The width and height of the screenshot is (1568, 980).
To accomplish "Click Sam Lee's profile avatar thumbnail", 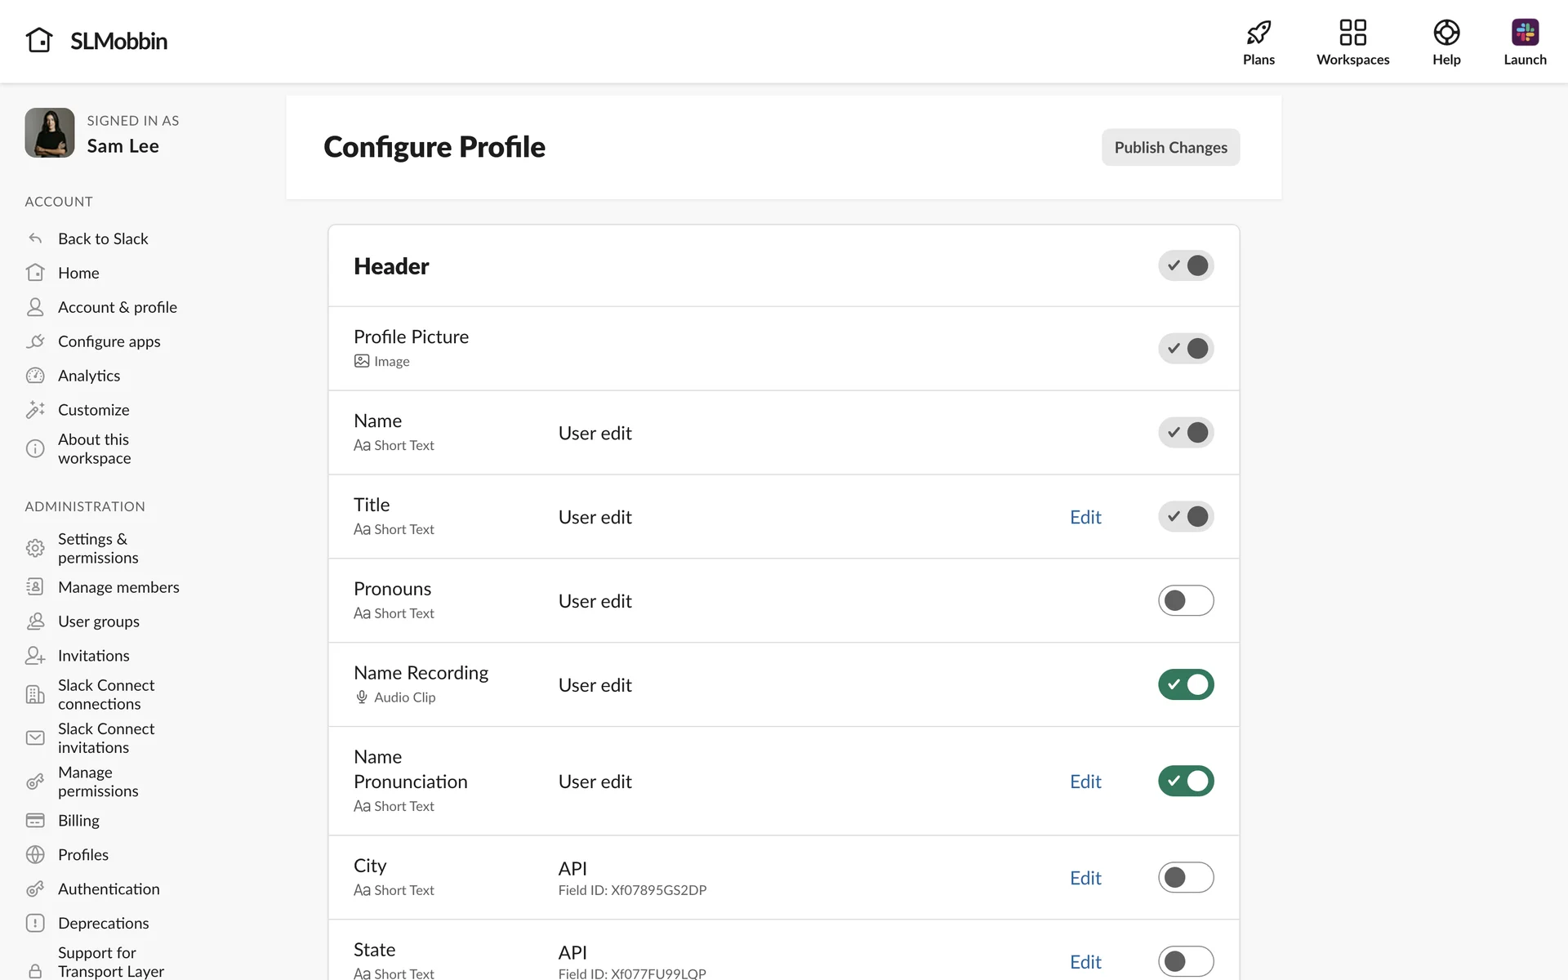I will tap(50, 133).
